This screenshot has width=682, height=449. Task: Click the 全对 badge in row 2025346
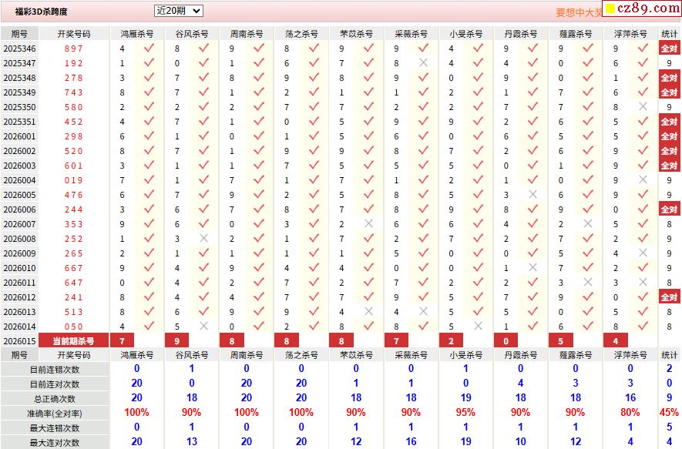coord(670,49)
